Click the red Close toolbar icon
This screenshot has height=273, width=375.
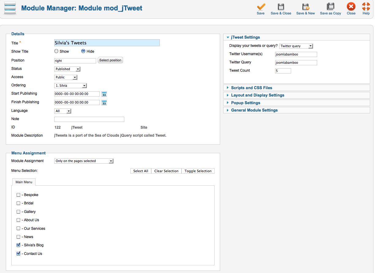[x=351, y=6]
